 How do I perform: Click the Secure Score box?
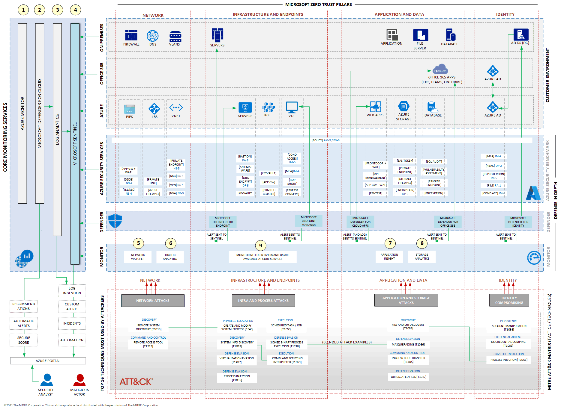coord(24,340)
